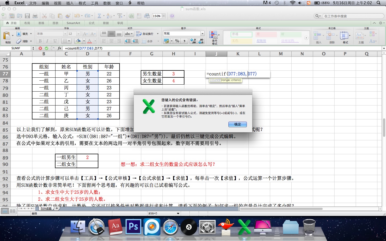386x241 pixels.
Task: Cancel formula entry with the red X
Action: coord(40,48)
